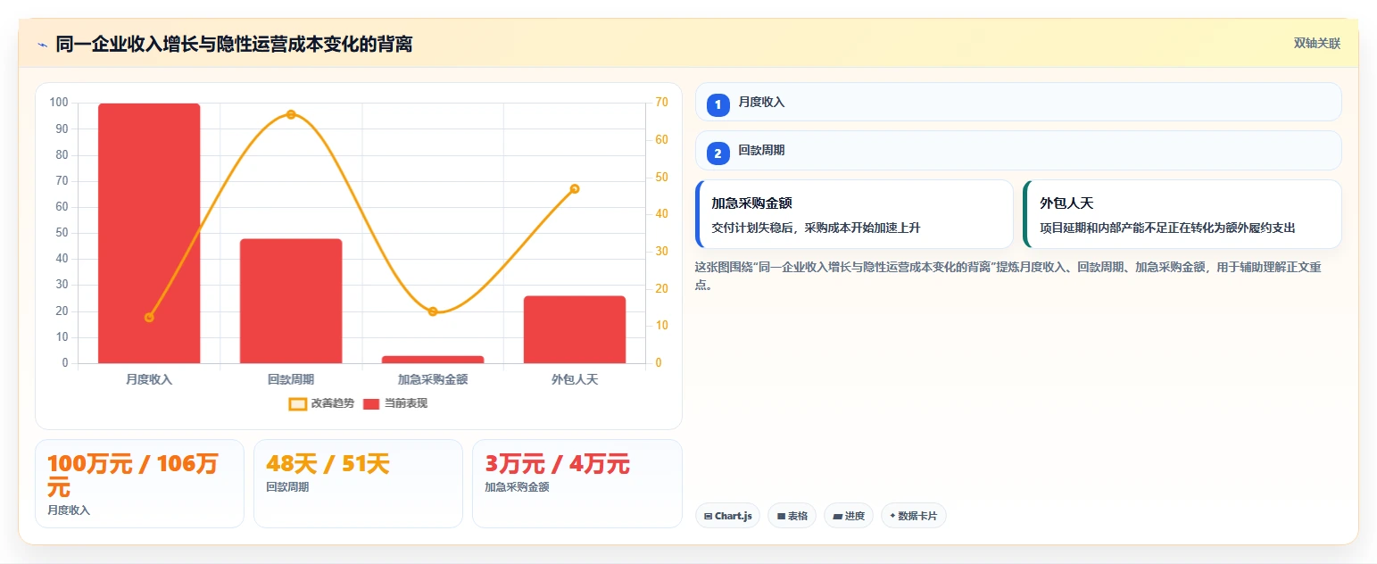Click the 双轴关联 label in header
1377x564 pixels.
pos(1317,43)
